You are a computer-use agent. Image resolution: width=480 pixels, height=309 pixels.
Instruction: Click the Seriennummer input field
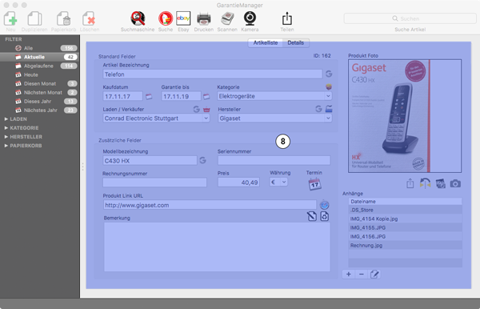click(274, 160)
